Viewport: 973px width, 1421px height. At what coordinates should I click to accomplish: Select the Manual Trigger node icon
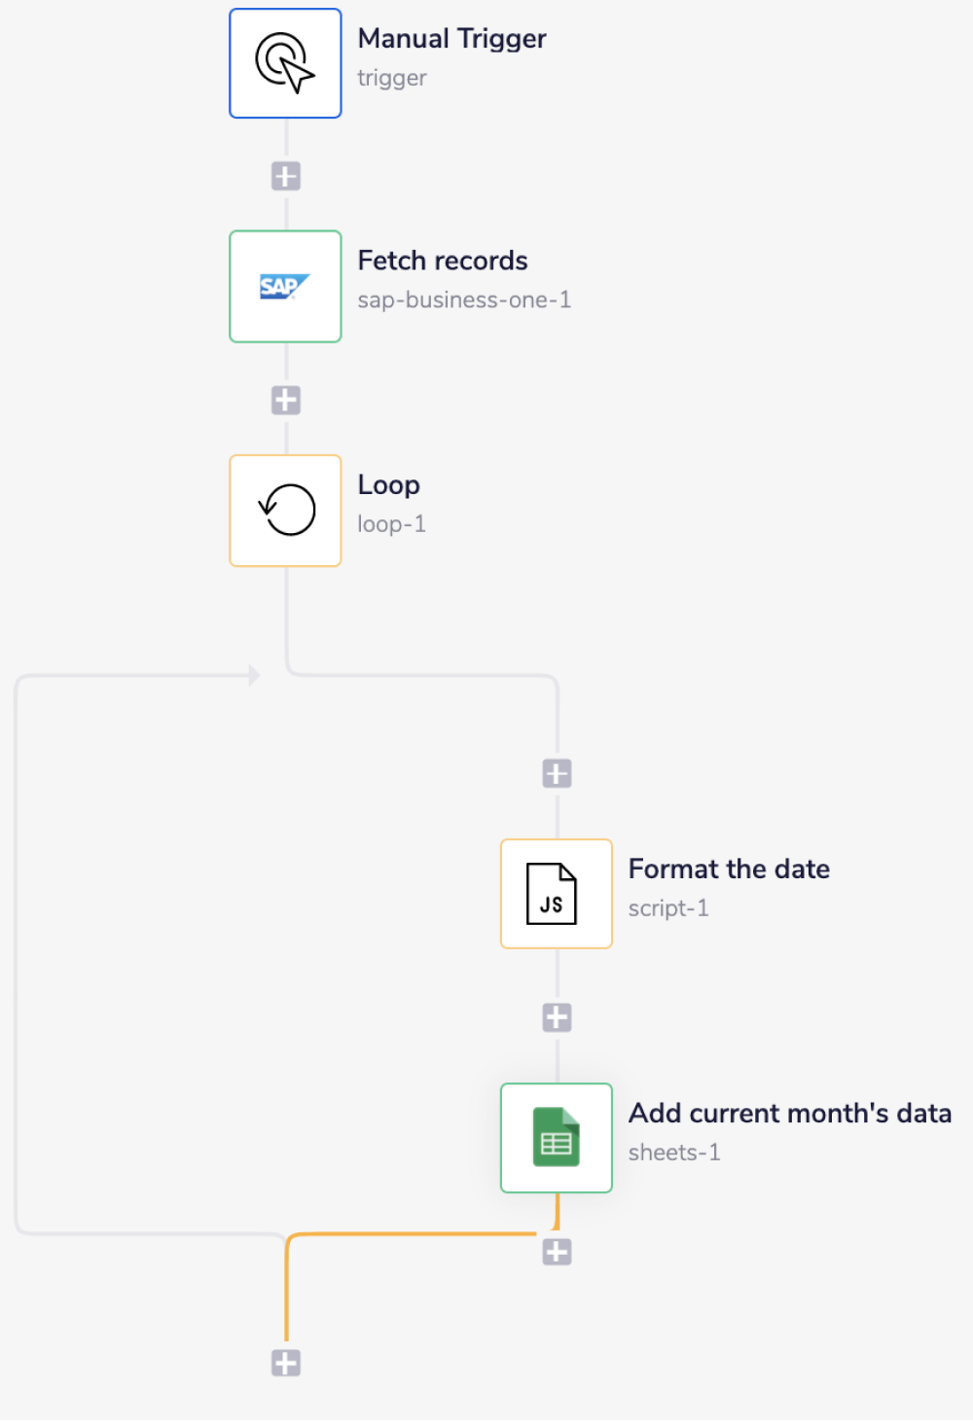pyautogui.click(x=285, y=63)
